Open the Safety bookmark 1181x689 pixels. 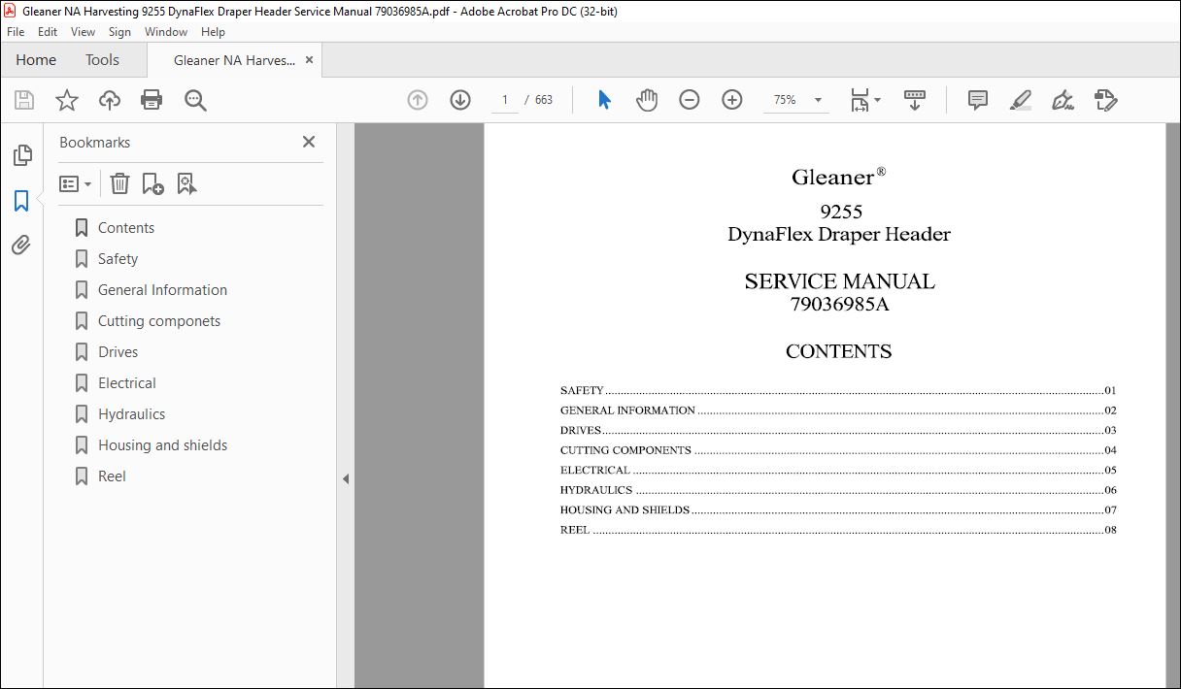click(x=118, y=259)
